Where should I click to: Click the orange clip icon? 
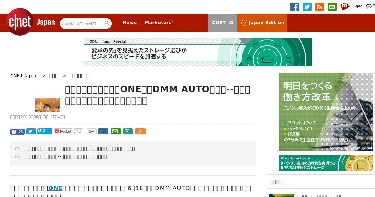140,131
